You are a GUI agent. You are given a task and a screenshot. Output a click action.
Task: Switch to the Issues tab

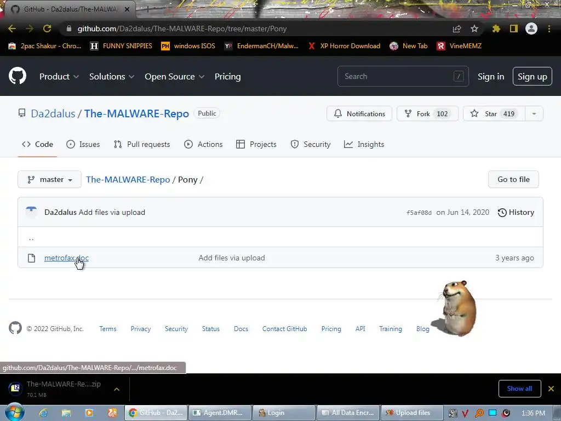(x=83, y=144)
